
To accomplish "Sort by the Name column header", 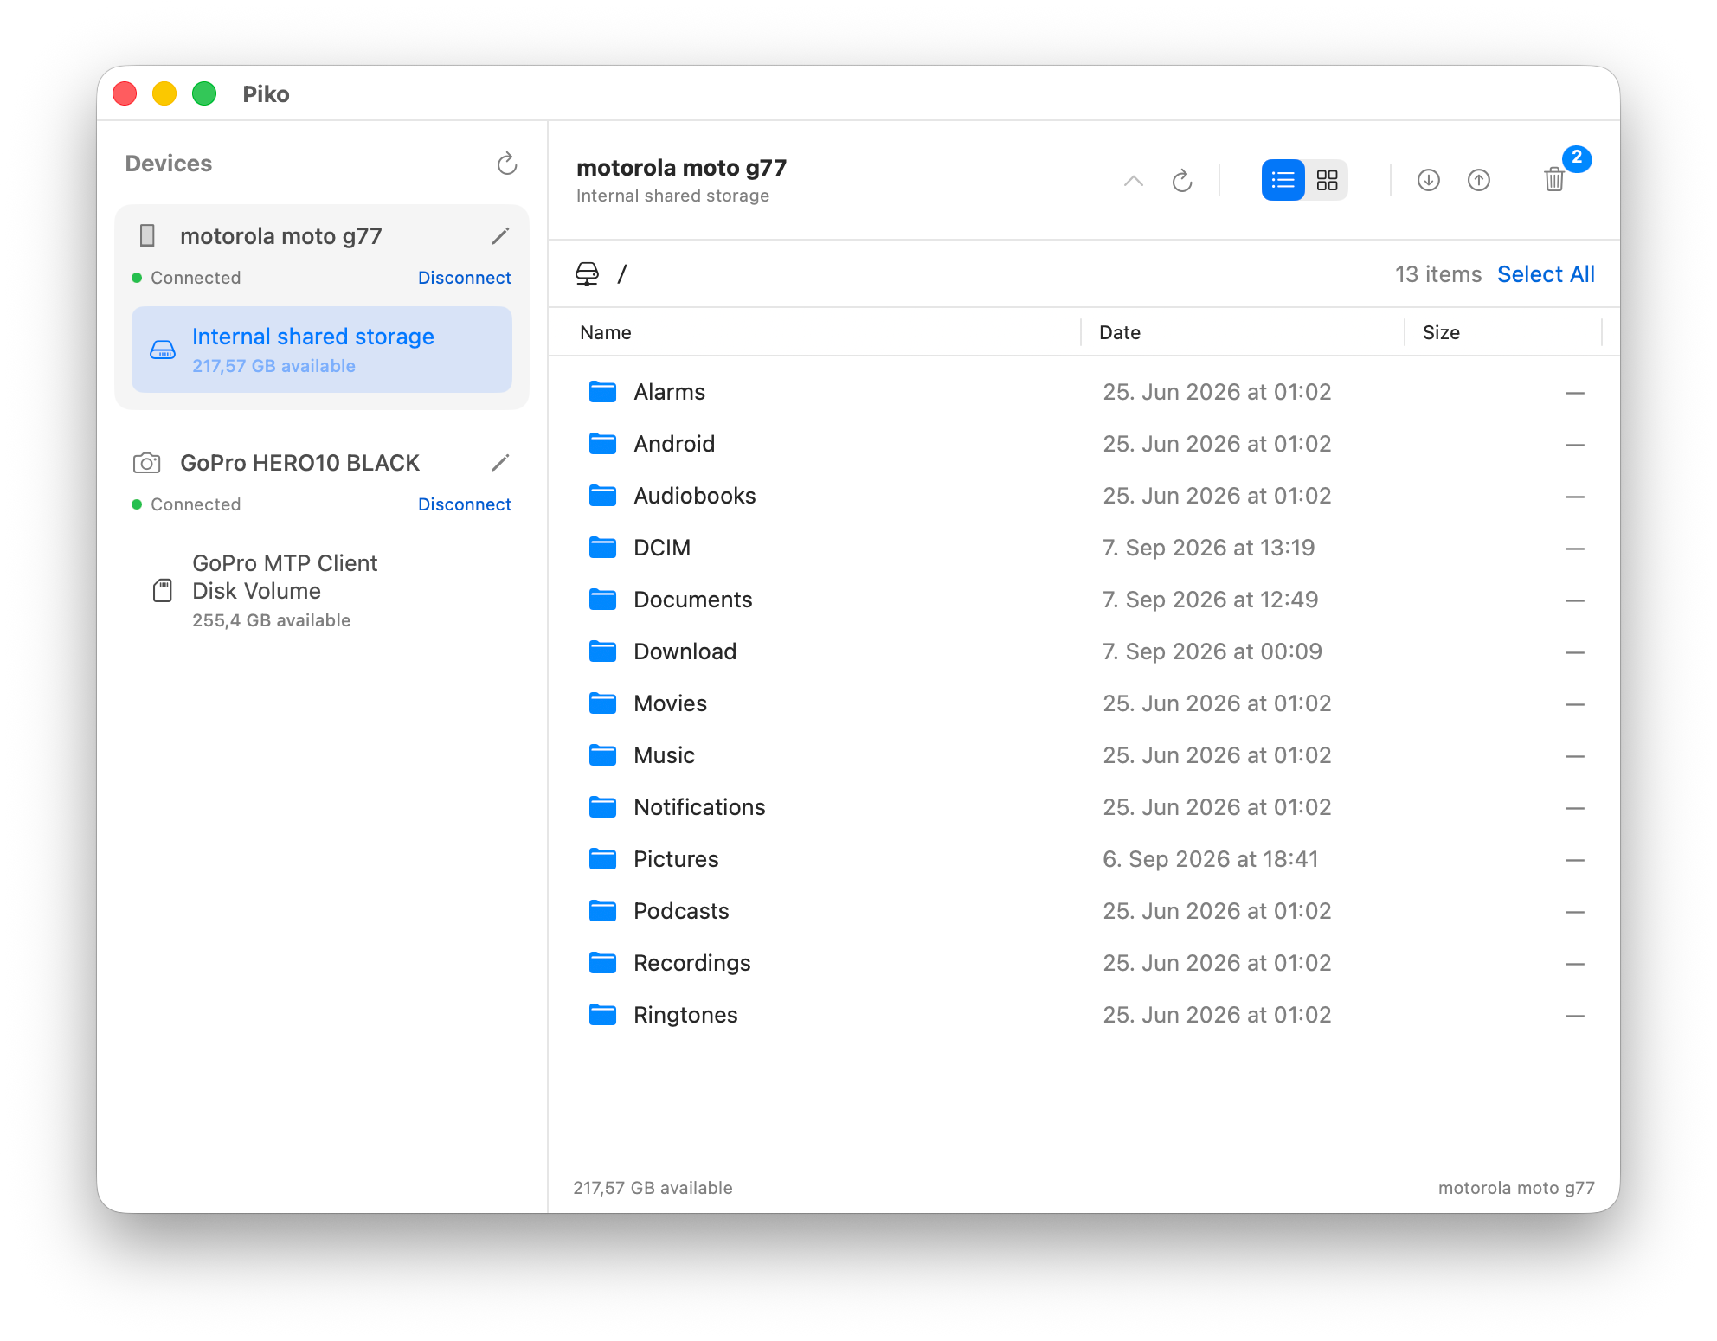I will tap(606, 332).
